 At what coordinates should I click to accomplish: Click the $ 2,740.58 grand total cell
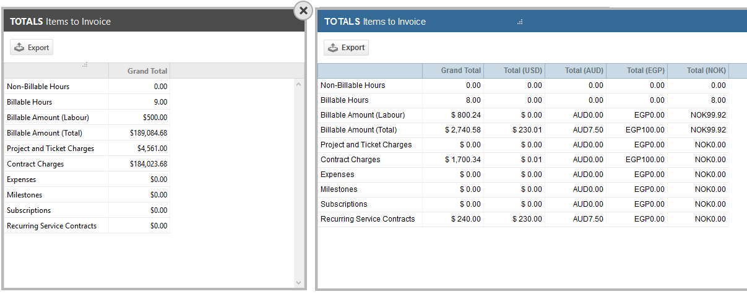(x=453, y=130)
